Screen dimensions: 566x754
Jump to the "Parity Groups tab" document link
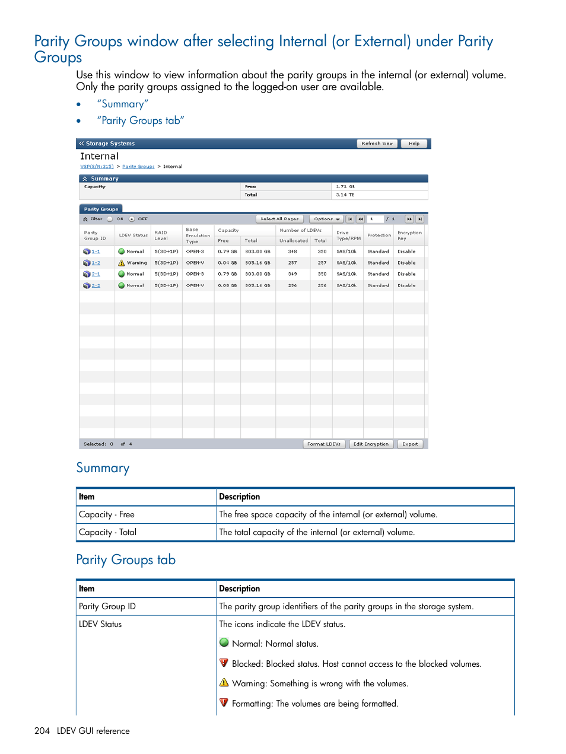[x=141, y=120]
